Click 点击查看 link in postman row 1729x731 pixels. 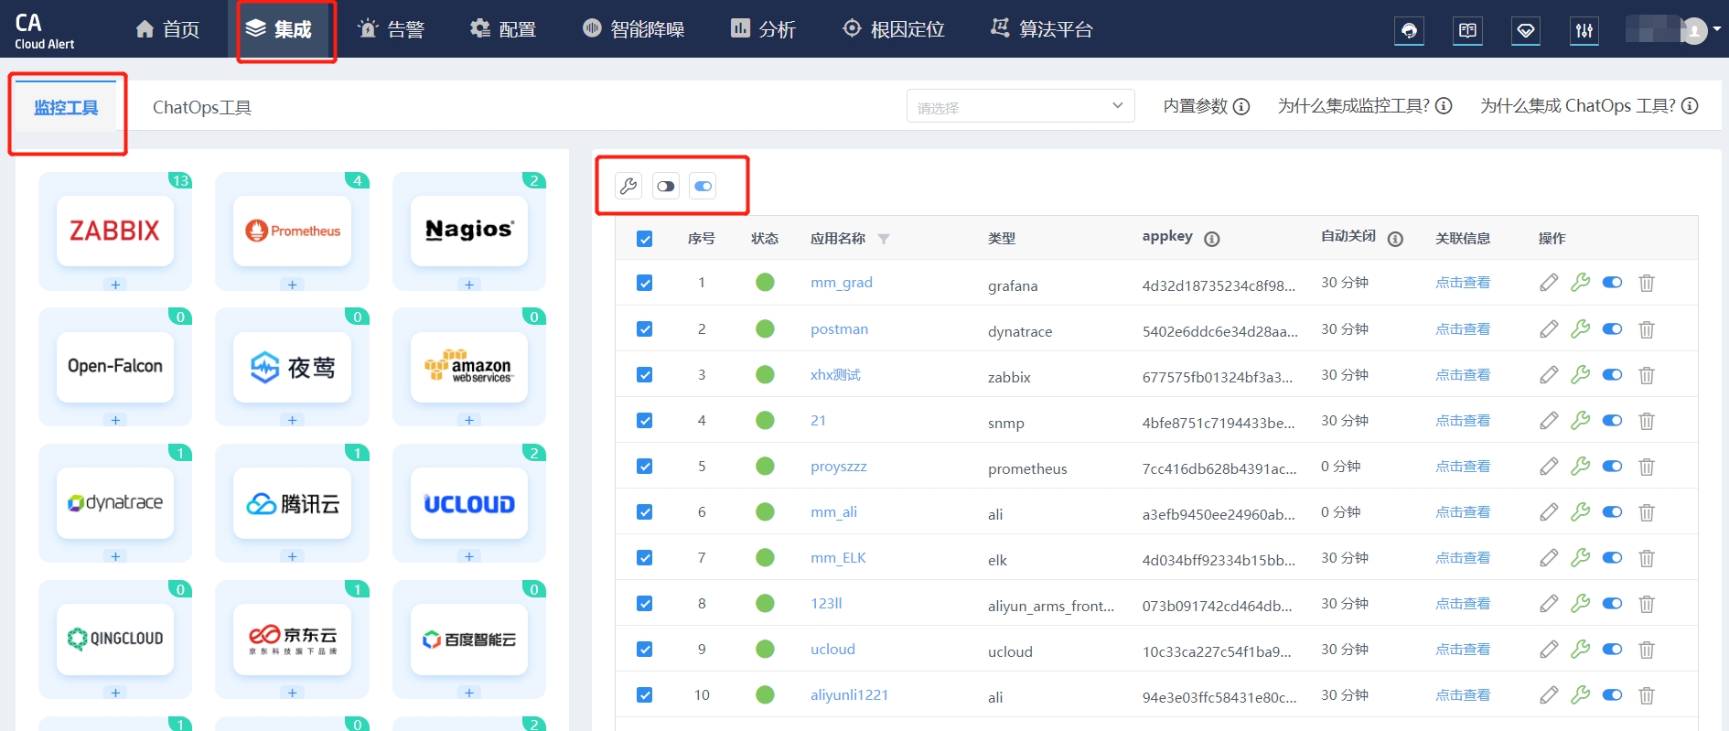pos(1463,328)
